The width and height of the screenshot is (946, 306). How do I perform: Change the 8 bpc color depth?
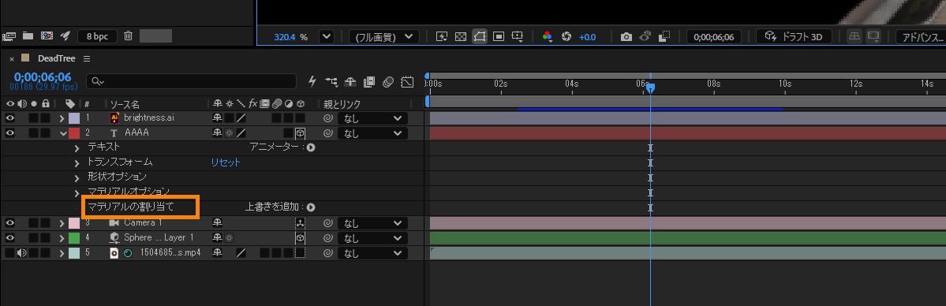(97, 36)
